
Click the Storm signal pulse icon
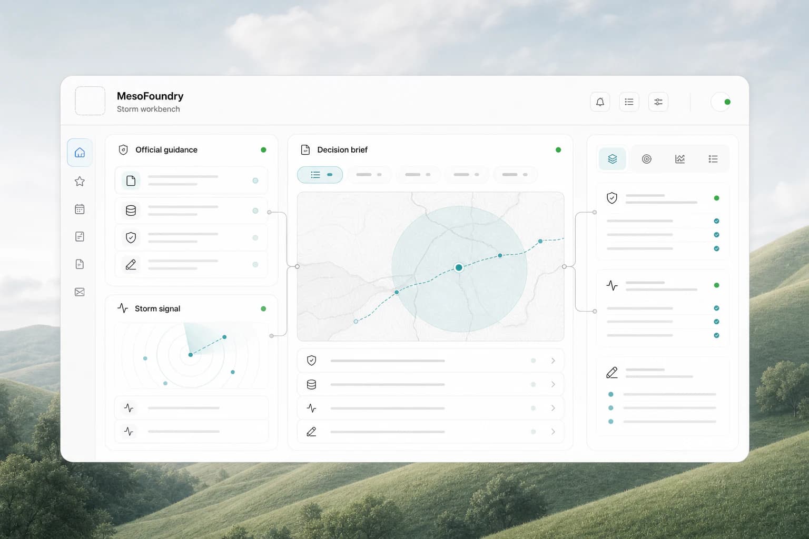click(x=123, y=308)
